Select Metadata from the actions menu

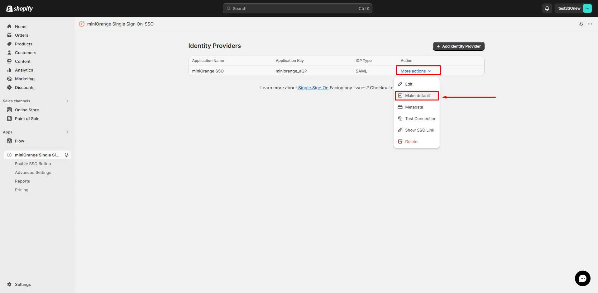pos(417,107)
